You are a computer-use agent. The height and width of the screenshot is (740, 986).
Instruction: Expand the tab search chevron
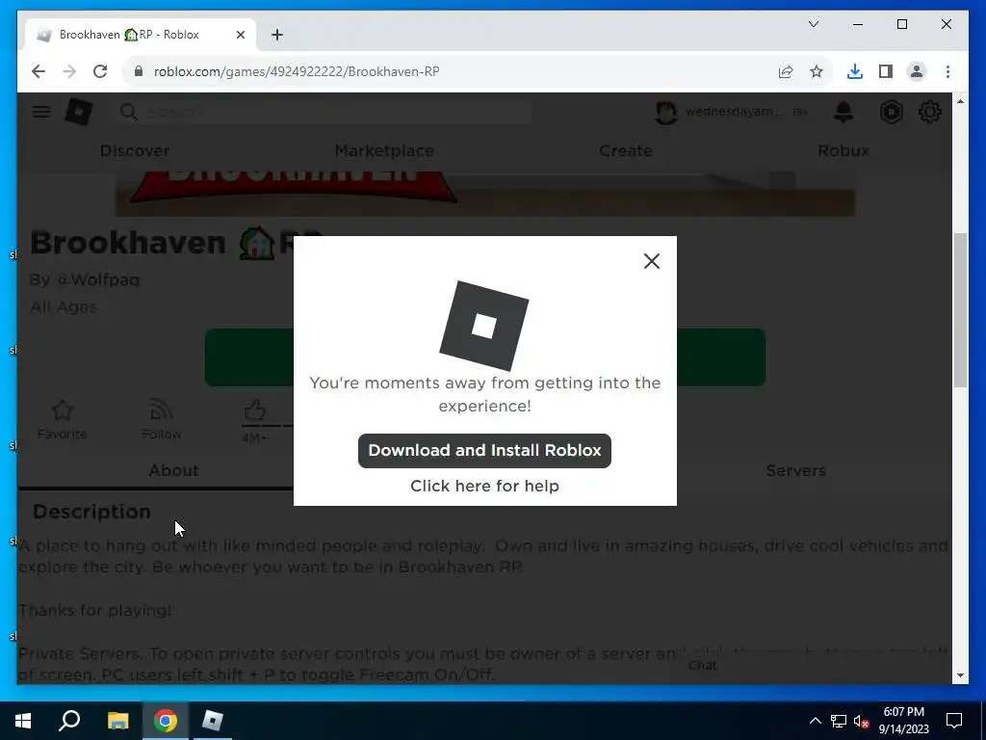tap(813, 24)
